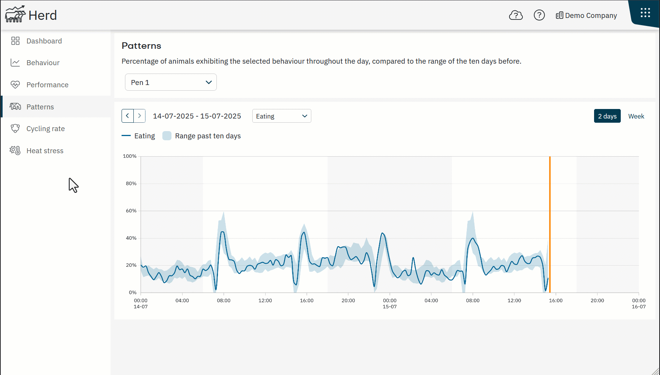Select the 2 days view
The height and width of the screenshot is (375, 660).
click(607, 116)
